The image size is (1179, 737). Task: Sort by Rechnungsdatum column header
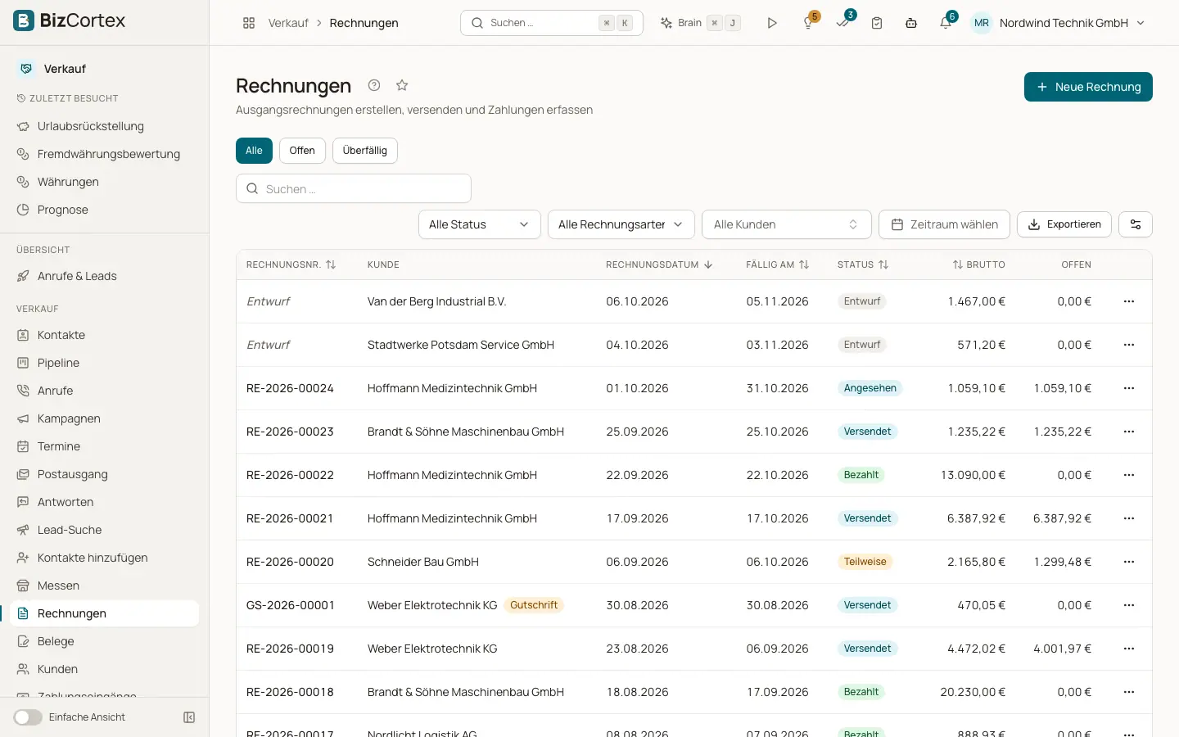point(659,265)
